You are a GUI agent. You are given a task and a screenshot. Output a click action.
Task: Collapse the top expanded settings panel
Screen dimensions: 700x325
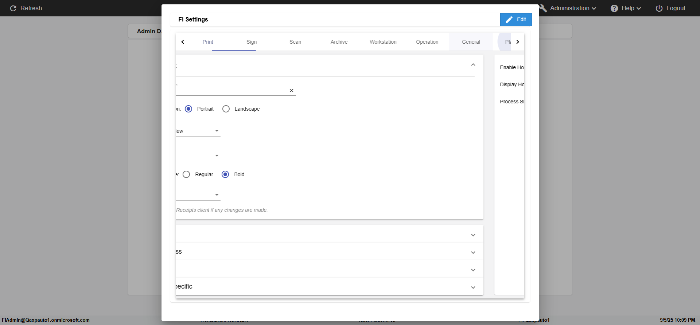click(473, 65)
